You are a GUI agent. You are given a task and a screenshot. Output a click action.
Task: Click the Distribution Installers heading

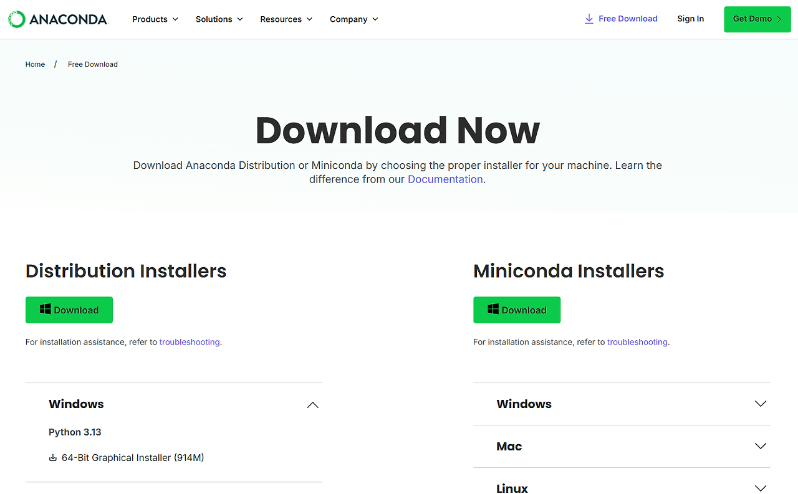tap(126, 271)
